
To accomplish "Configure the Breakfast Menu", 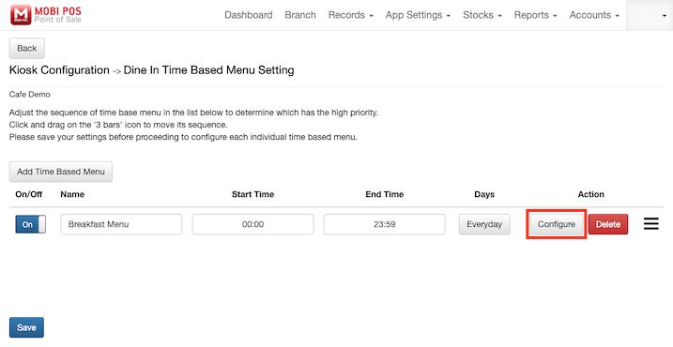I will click(x=557, y=224).
